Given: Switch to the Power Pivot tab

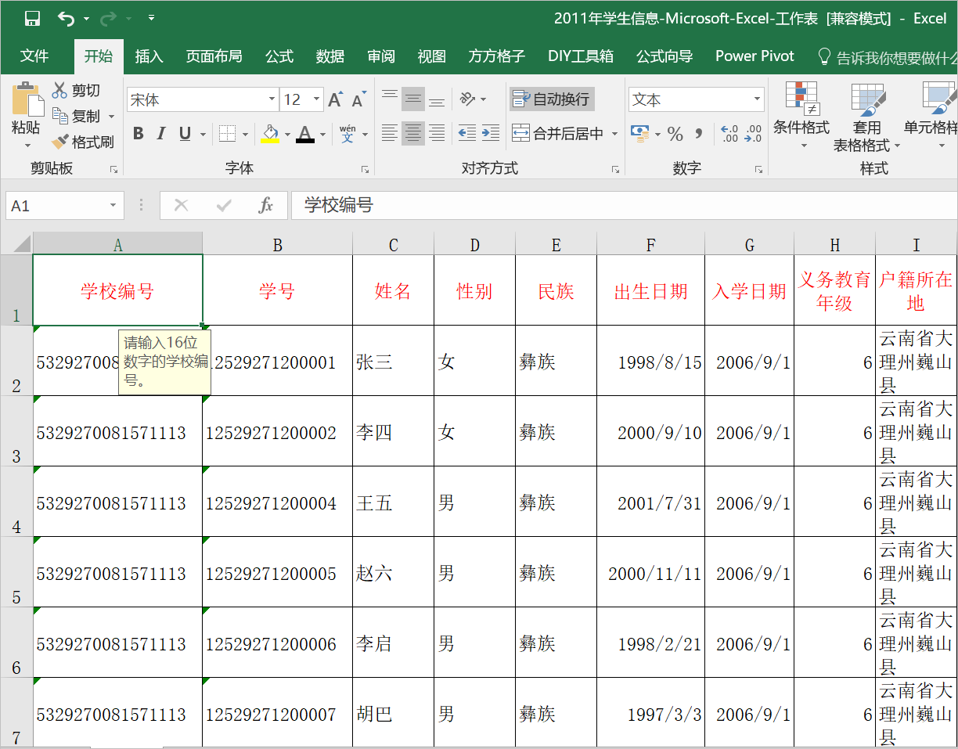Looking at the screenshot, I should tap(755, 56).
